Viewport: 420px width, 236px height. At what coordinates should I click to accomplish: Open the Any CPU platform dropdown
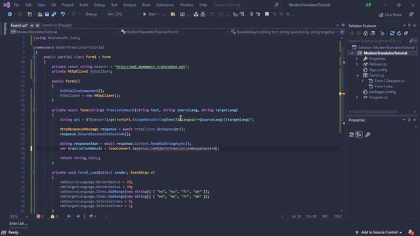tap(123, 14)
